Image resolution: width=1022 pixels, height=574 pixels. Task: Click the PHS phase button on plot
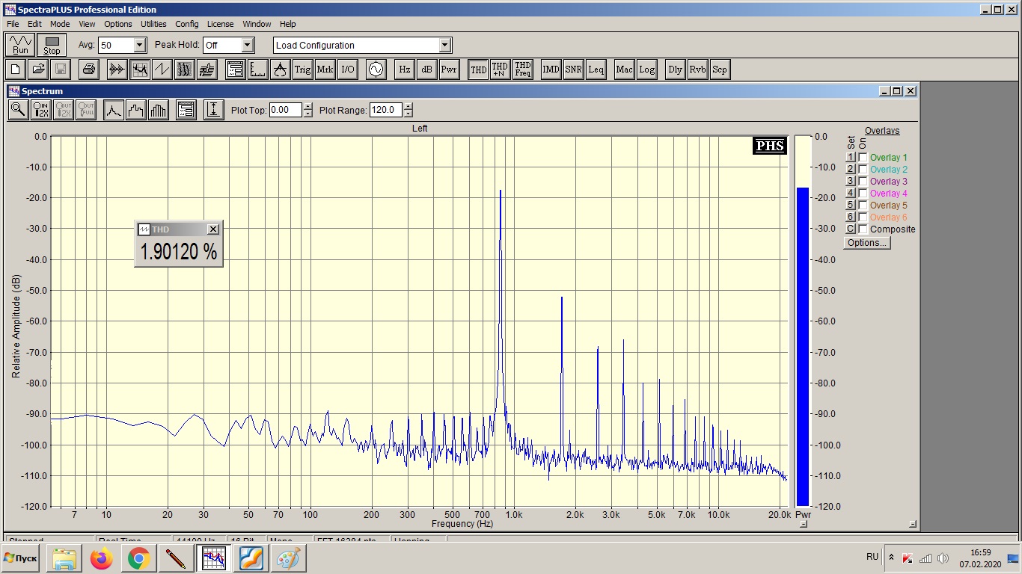770,146
